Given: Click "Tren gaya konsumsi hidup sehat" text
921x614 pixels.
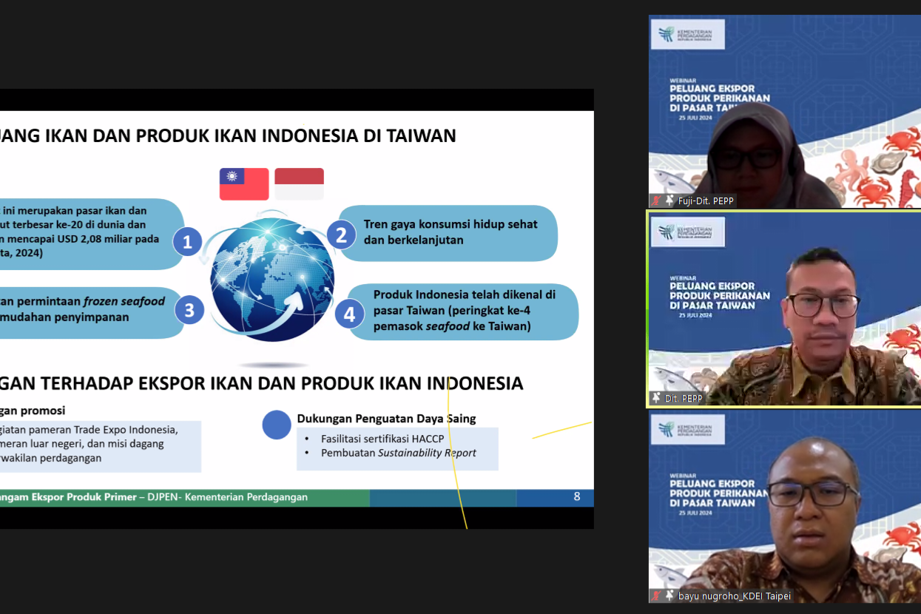Looking at the screenshot, I should tap(451, 224).
